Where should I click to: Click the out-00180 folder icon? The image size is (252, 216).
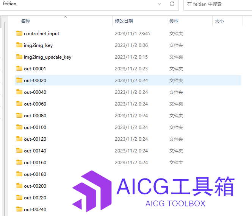click(19, 174)
